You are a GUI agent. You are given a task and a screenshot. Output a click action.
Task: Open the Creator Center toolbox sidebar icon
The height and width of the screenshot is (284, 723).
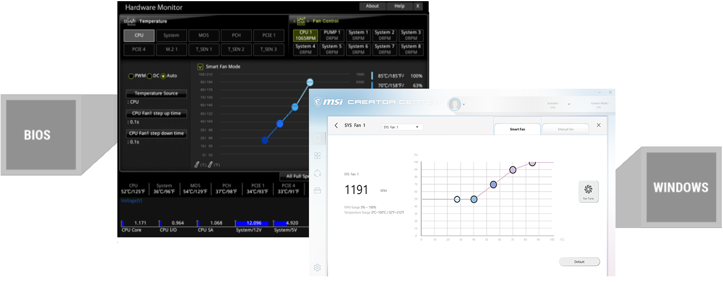317,190
